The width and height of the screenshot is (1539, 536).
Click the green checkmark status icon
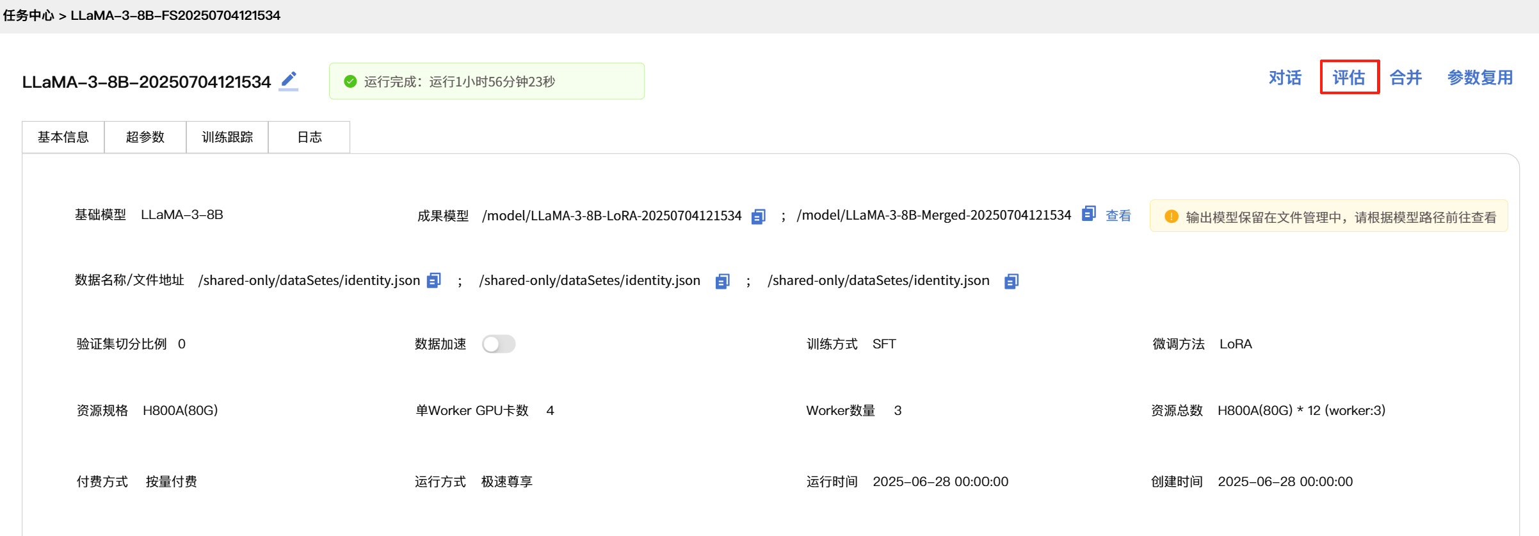tap(350, 81)
